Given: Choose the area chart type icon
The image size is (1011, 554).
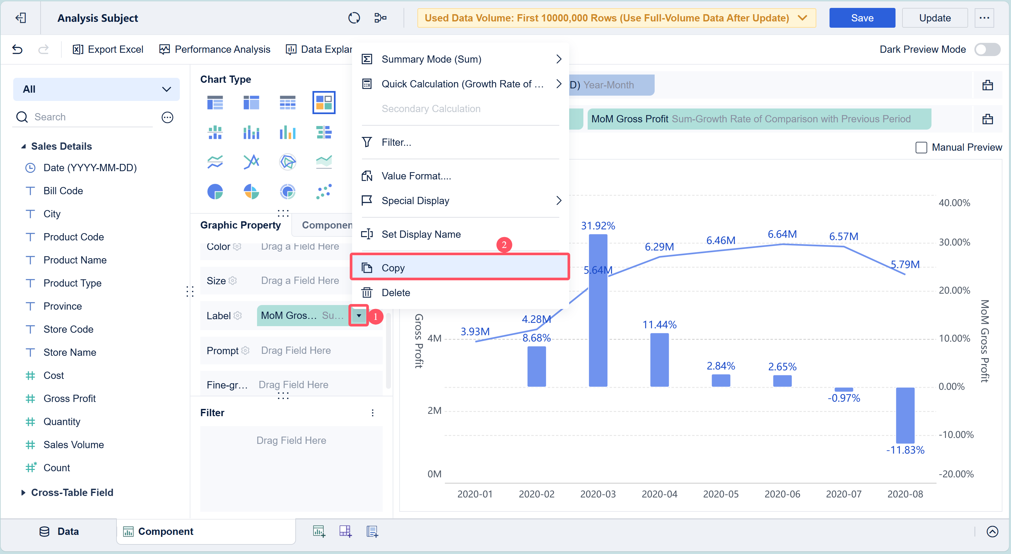Looking at the screenshot, I should tap(324, 162).
